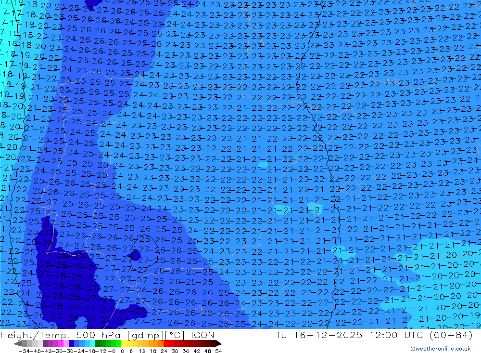This screenshot has width=481, height=353.
Task: Click the yellow legend swatch above 0
Action: (124, 343)
